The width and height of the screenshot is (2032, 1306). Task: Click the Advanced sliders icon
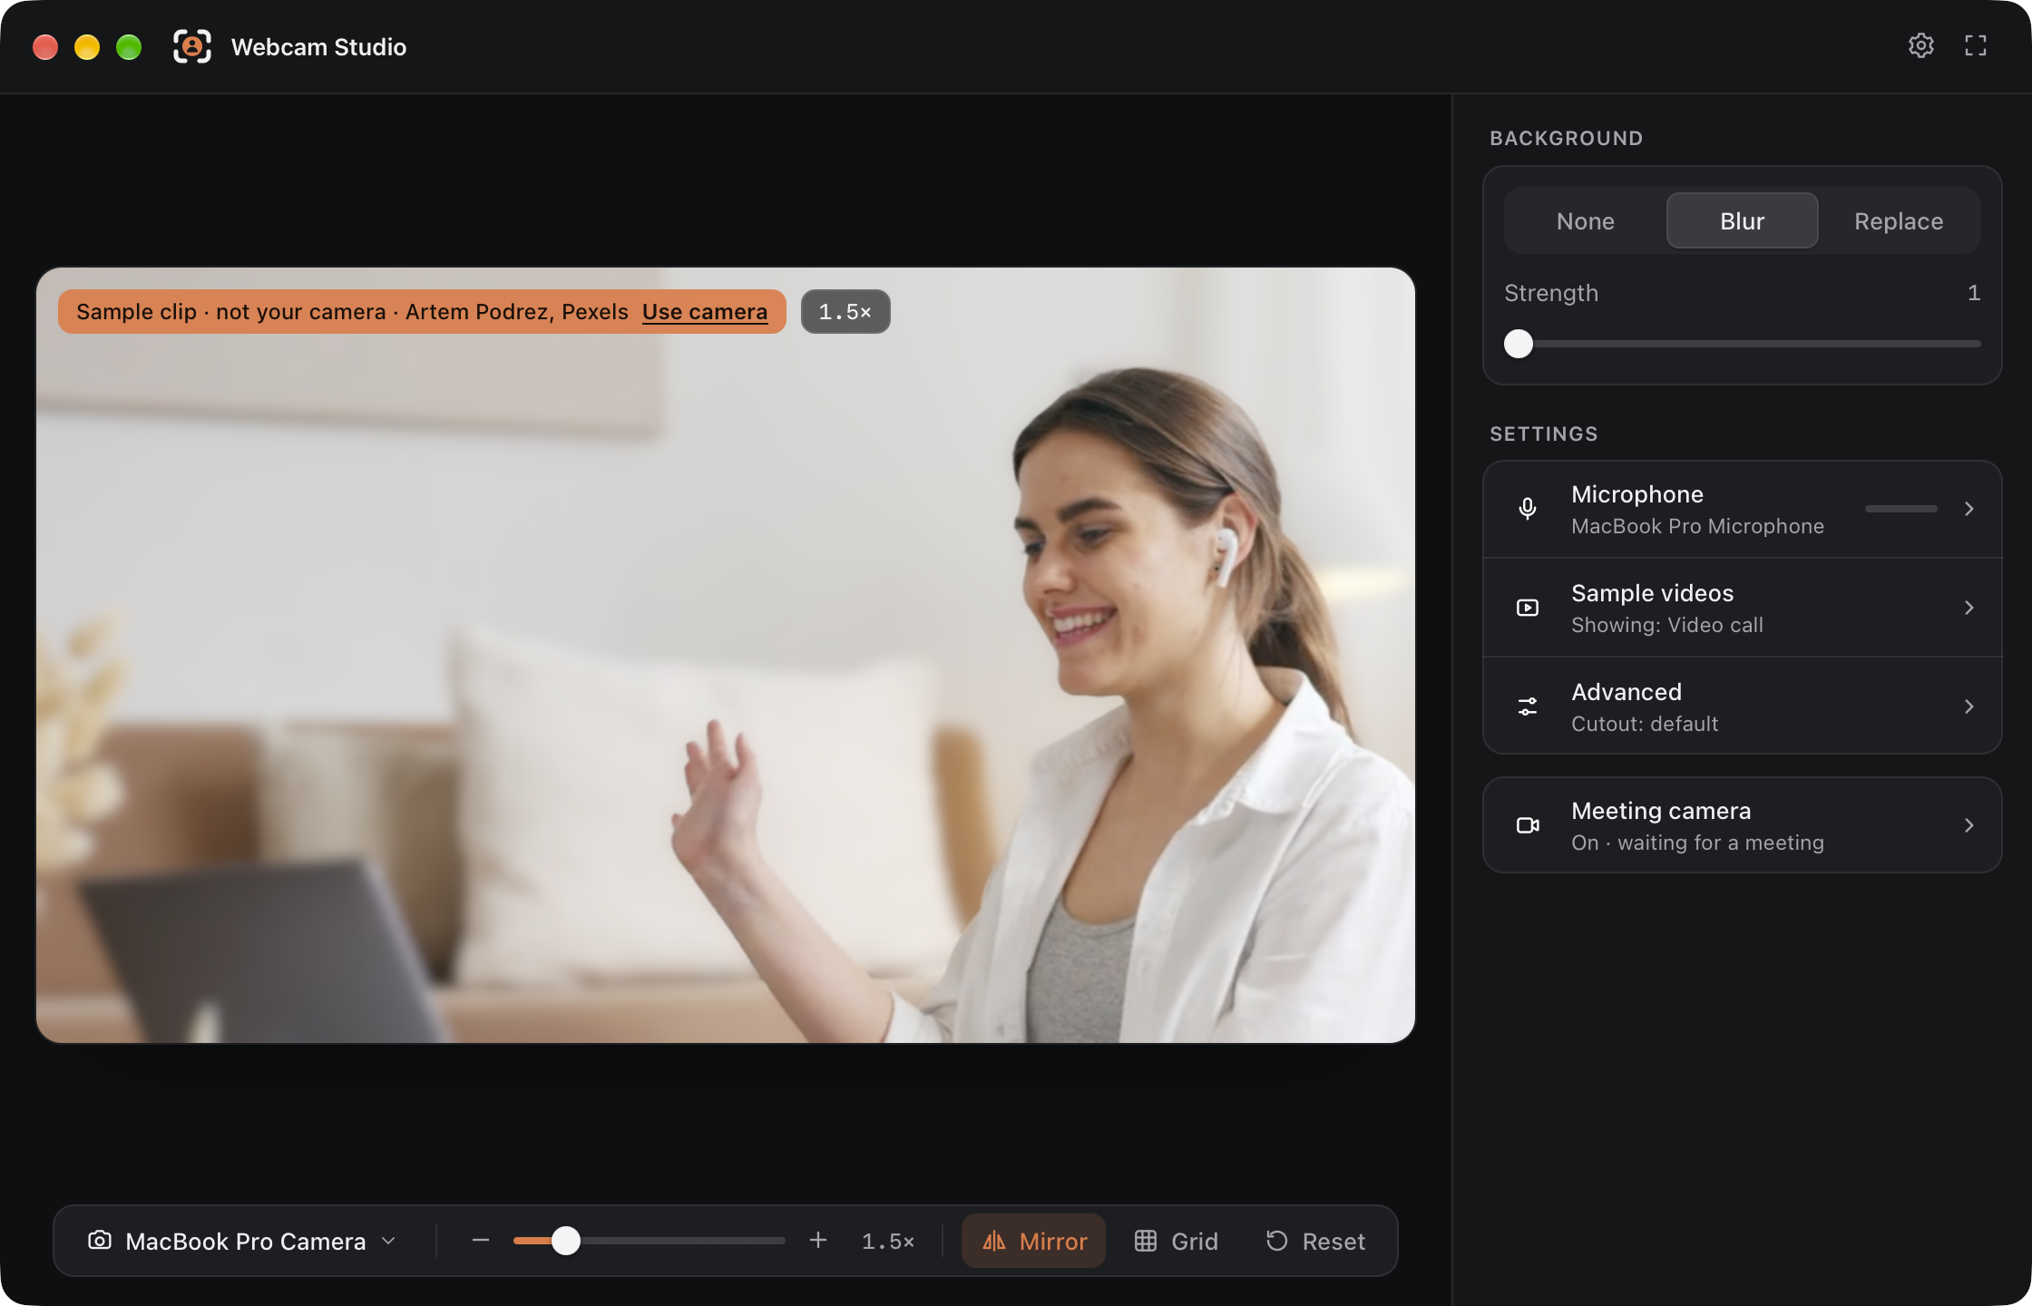(1528, 707)
